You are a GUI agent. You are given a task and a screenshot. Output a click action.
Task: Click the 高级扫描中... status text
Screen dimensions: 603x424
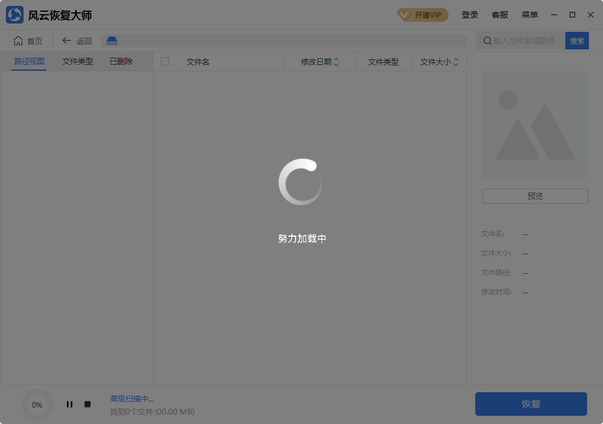[x=132, y=399]
